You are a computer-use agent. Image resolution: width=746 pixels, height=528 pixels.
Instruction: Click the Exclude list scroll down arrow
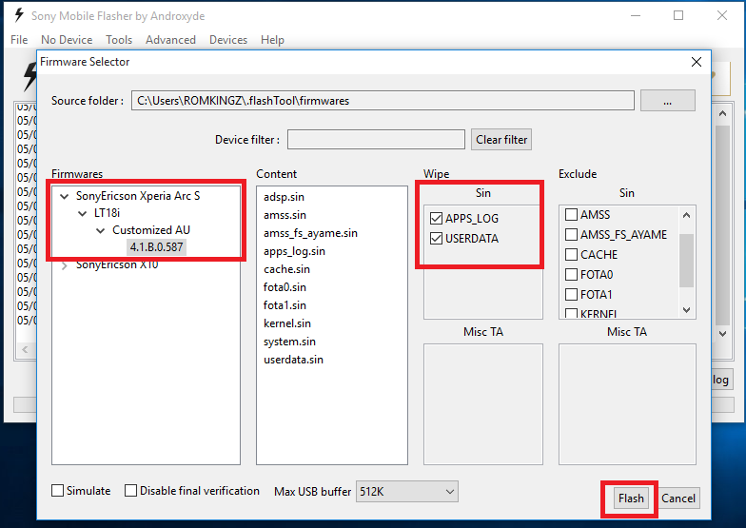(686, 310)
